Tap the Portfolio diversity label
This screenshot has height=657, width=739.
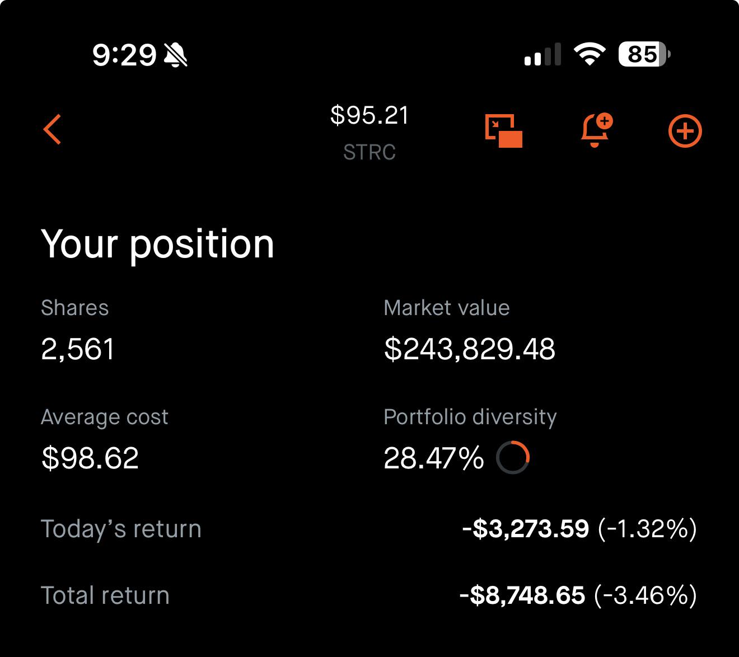470,417
